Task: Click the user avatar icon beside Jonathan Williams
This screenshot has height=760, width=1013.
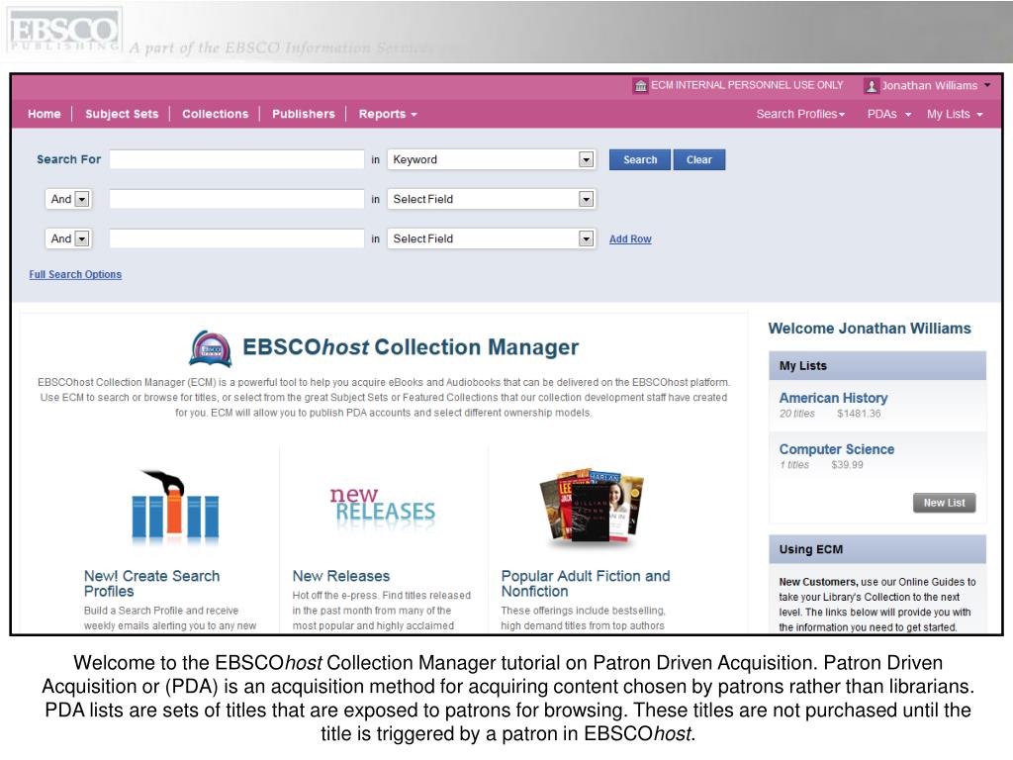Action: point(871,86)
